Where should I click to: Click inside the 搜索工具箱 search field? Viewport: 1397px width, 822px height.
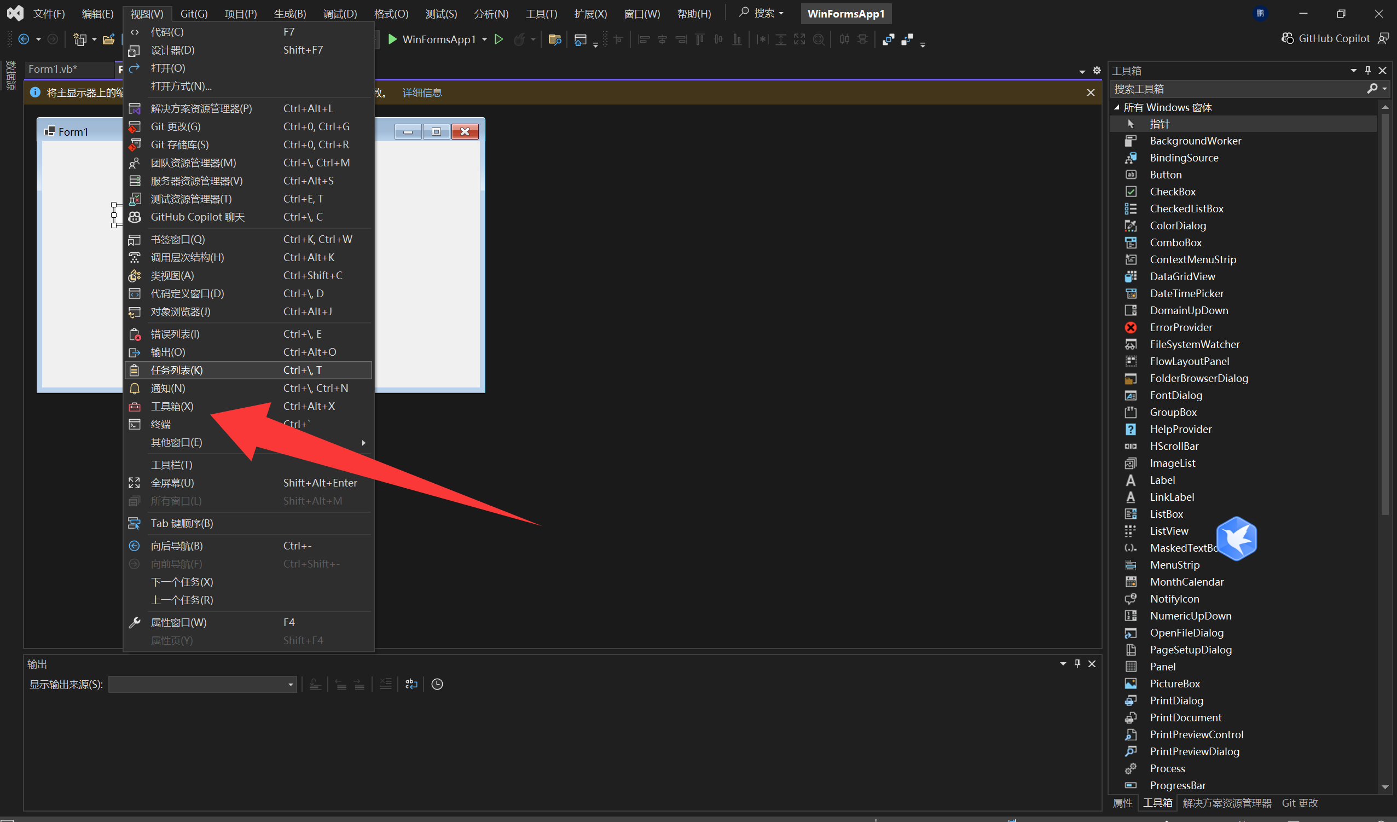(1236, 89)
